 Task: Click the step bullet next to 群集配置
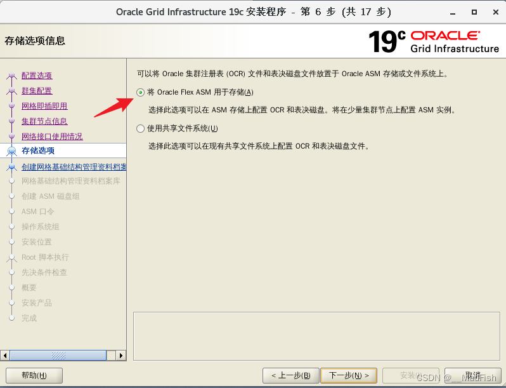(12, 90)
